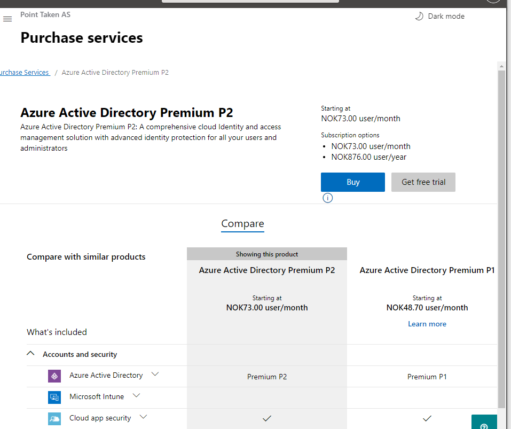The width and height of the screenshot is (511, 429).
Task: Click the Get free trial button
Action: point(423,182)
